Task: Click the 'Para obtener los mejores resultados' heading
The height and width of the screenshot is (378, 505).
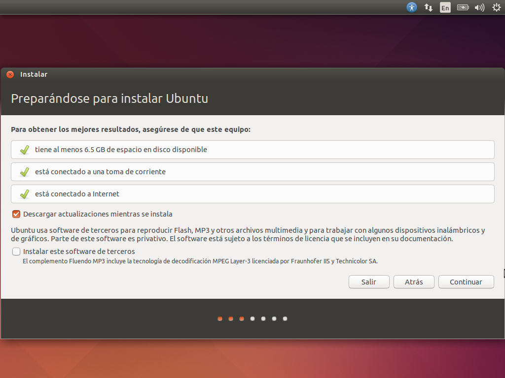Action: (x=131, y=129)
